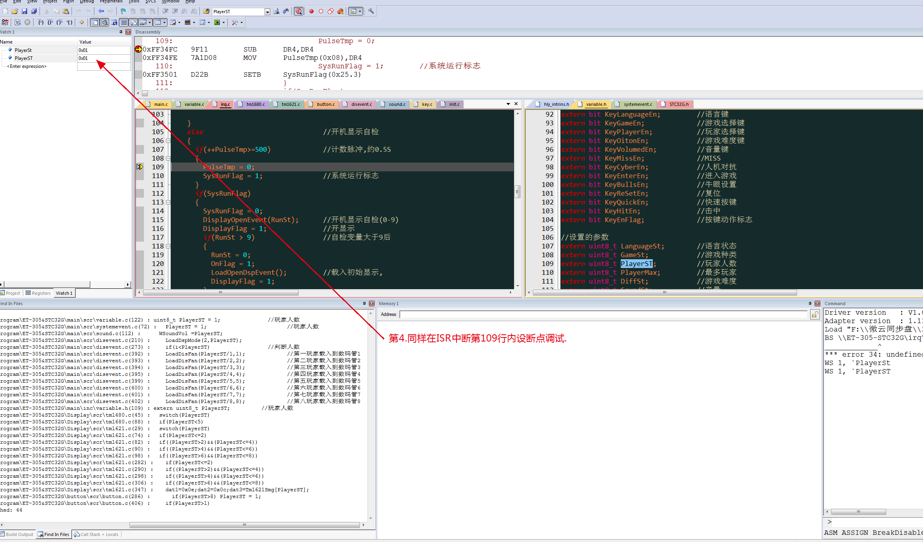
Task: Open the Debug menu
Action: click(87, 2)
